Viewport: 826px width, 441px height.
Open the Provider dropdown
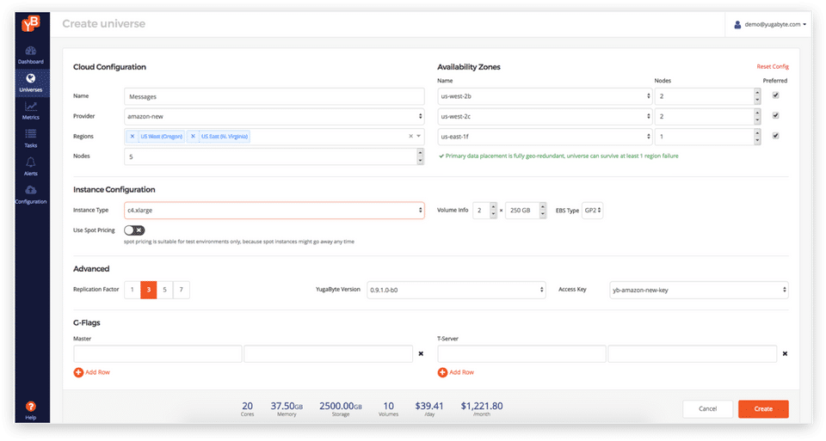tap(274, 116)
